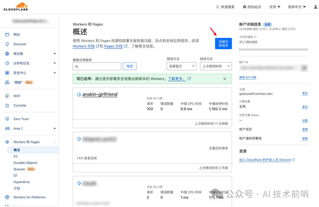
Task: Click the WAF shield icon
Action: tap(7, 96)
